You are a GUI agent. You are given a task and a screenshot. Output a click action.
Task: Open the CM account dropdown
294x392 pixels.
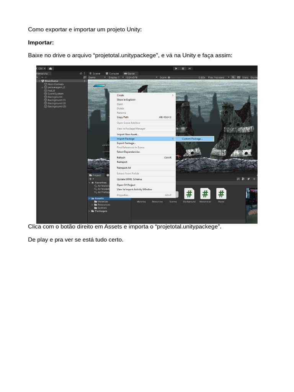[x=42, y=69]
